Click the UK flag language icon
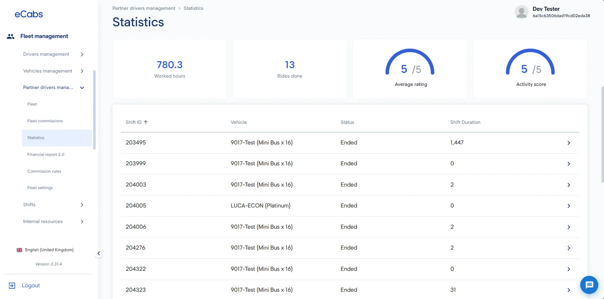This screenshot has width=604, height=299. [20, 250]
